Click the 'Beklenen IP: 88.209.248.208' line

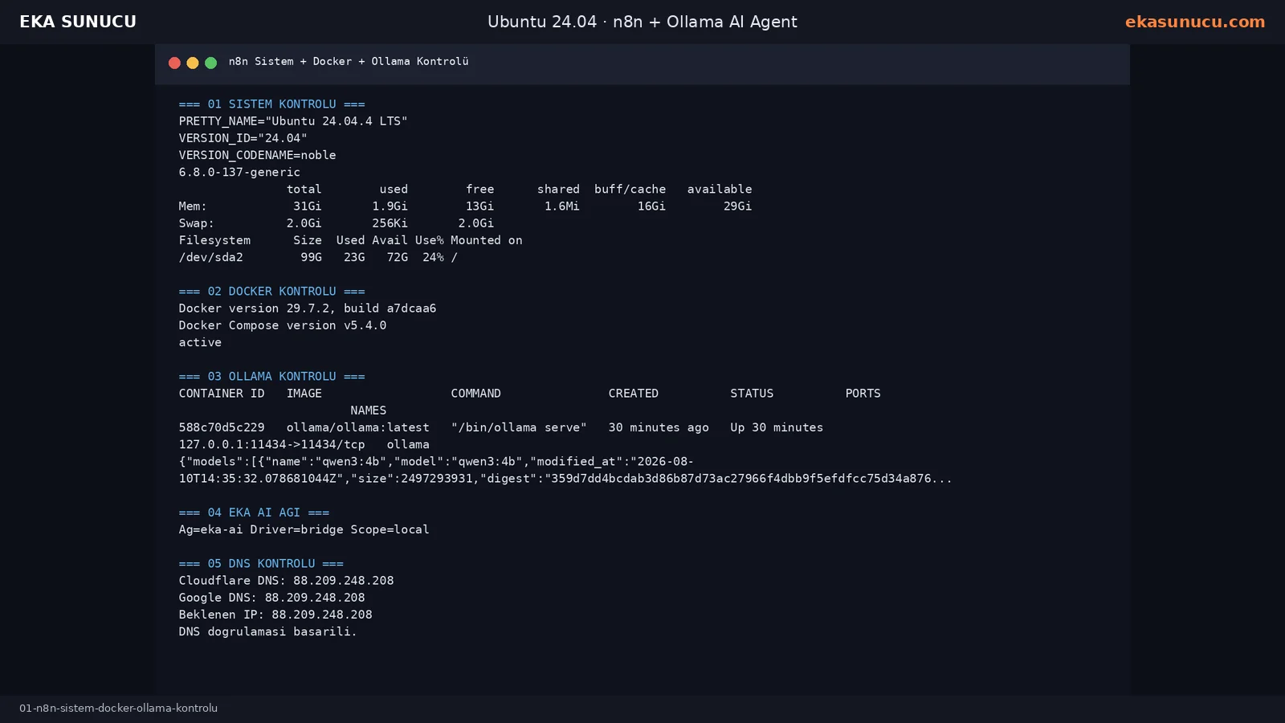[x=275, y=615]
